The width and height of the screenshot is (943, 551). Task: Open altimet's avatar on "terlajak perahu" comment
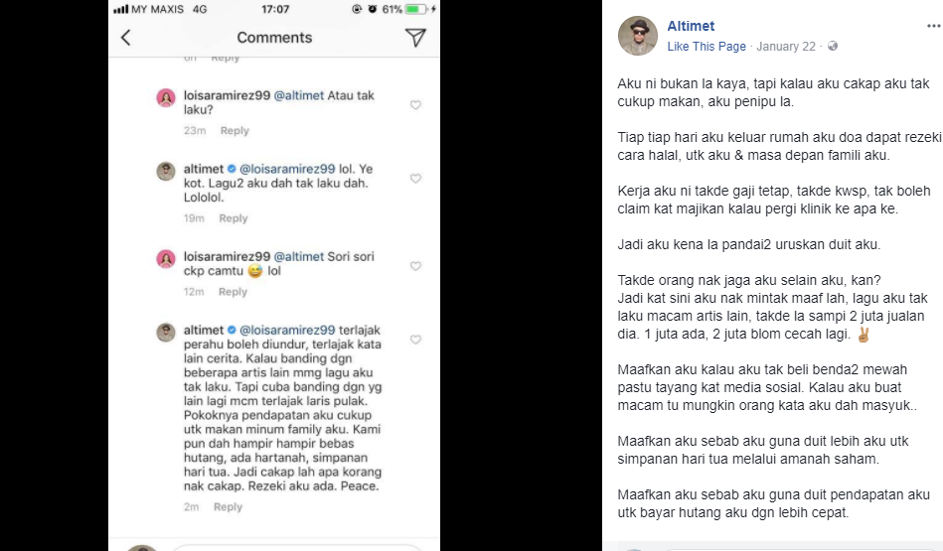166,332
